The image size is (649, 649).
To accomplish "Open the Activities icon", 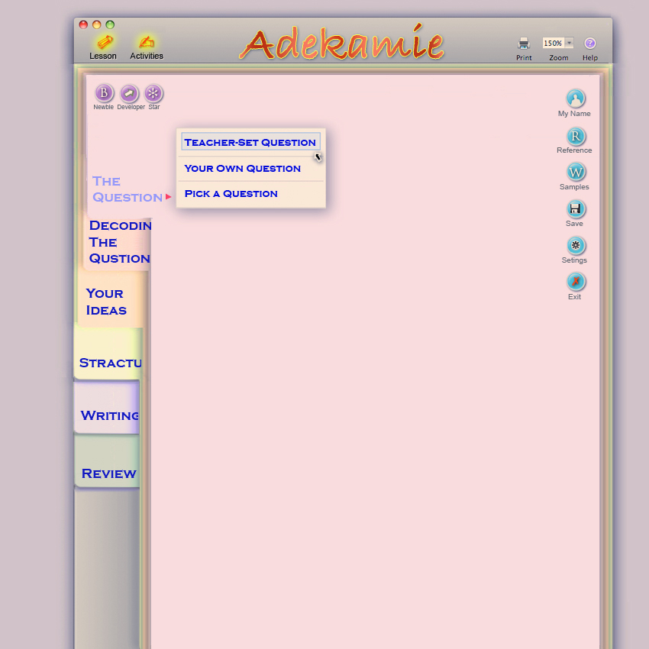I will 146,42.
